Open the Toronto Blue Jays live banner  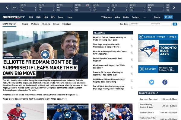point(158,51)
